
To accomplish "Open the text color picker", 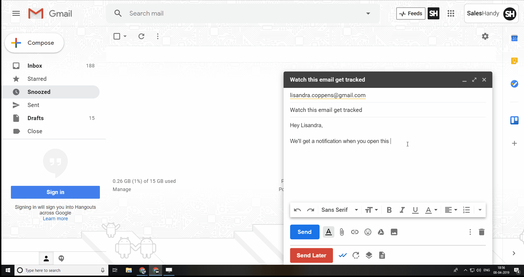I will click(x=431, y=210).
